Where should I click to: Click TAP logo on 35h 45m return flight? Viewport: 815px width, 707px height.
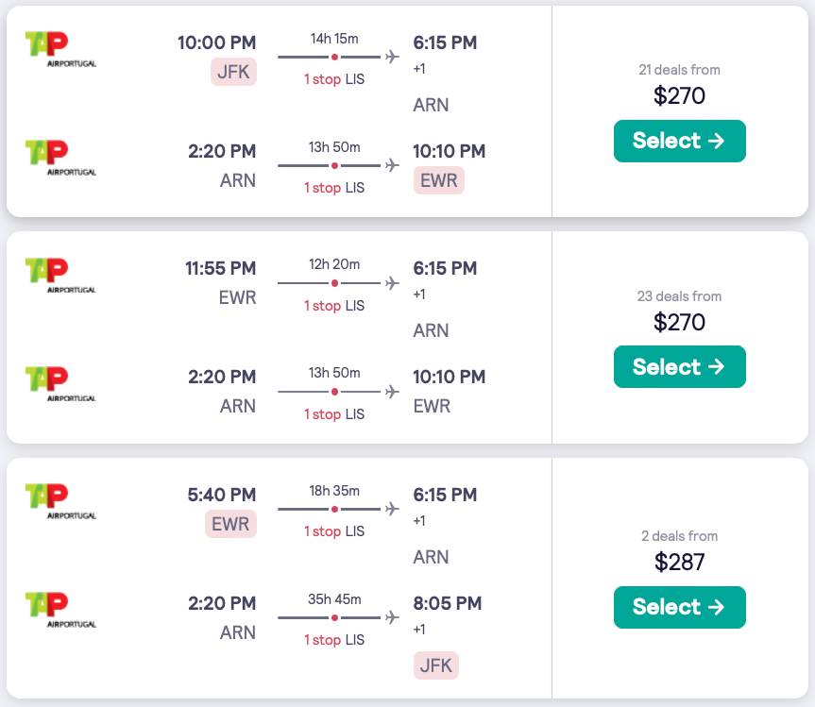[x=60, y=610]
